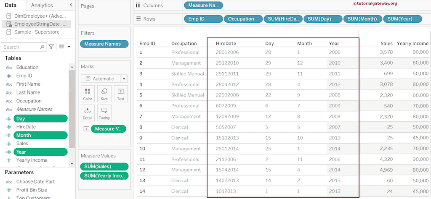Viewport: 431px width, 199px height.
Task: Select the Occupation field in Tables
Action: click(x=29, y=101)
